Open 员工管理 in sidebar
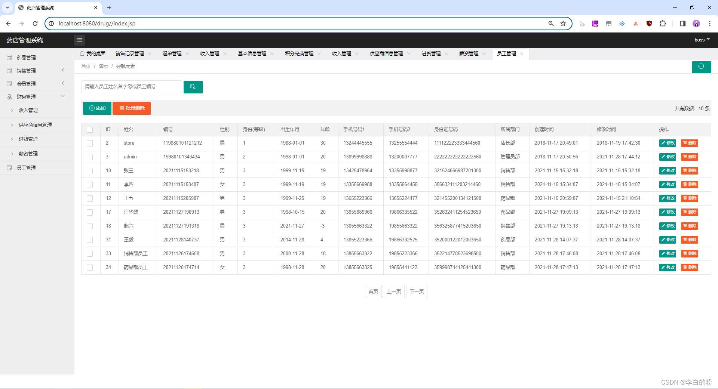Image resolution: width=718 pixels, height=389 pixels. coord(37,168)
